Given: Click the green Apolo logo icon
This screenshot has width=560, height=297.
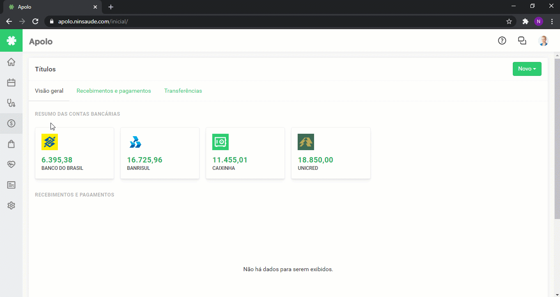Looking at the screenshot, I should point(11,41).
